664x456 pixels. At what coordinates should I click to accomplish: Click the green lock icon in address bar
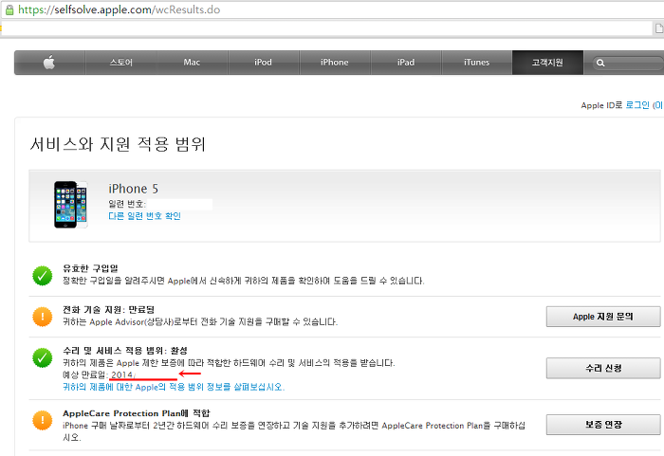[9, 9]
